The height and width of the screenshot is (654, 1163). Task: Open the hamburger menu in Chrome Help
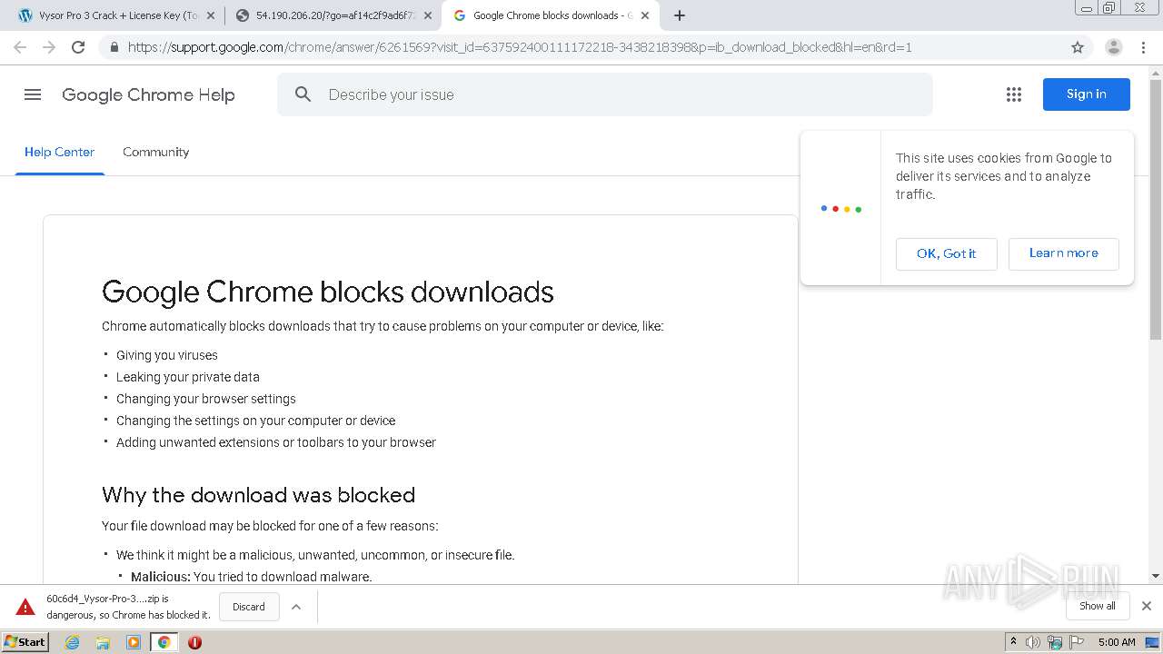point(33,94)
